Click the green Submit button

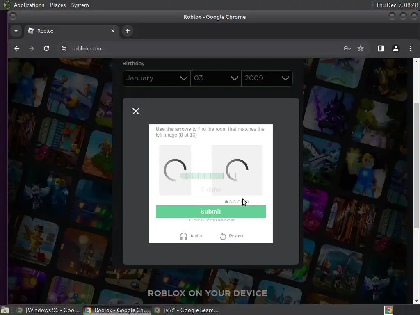pyautogui.click(x=211, y=212)
